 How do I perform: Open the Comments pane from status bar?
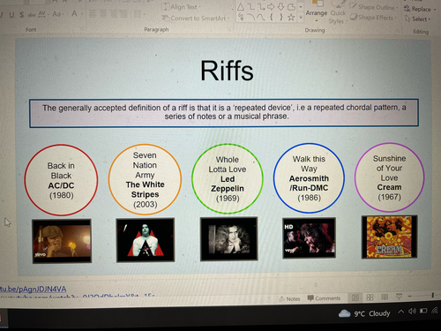324,298
